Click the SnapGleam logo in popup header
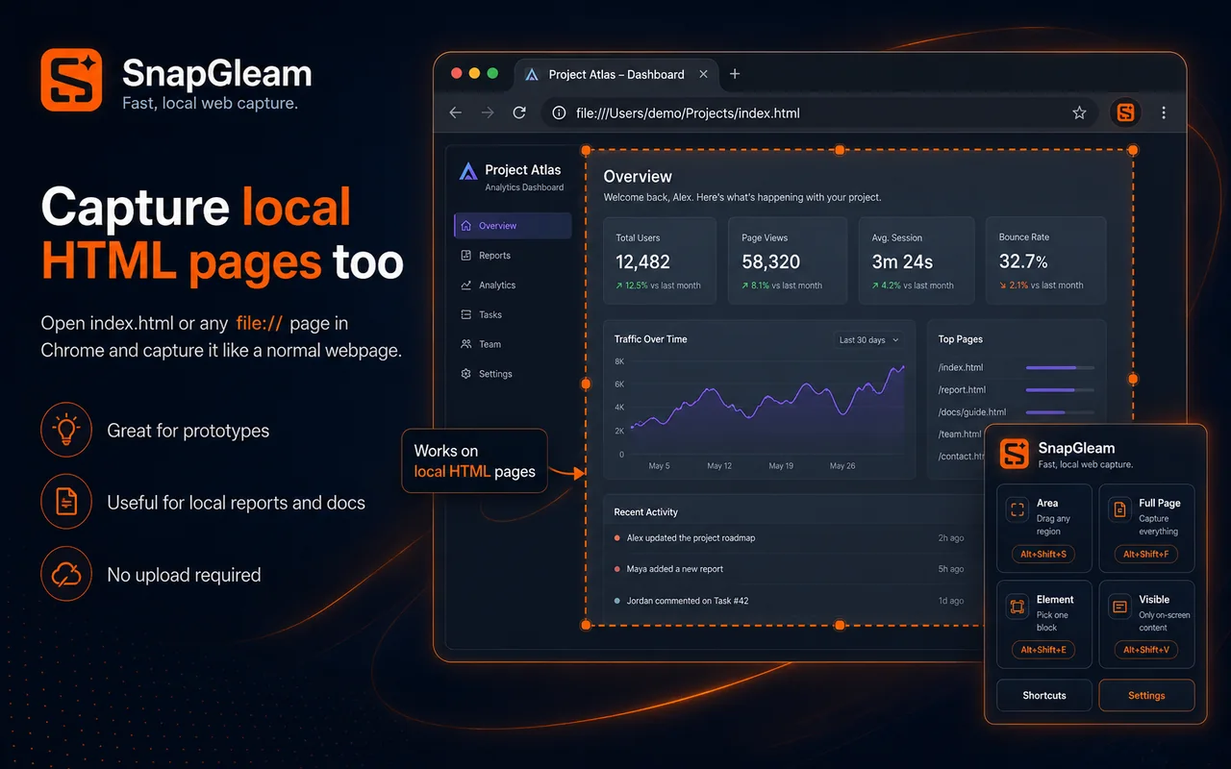 pyautogui.click(x=1015, y=453)
